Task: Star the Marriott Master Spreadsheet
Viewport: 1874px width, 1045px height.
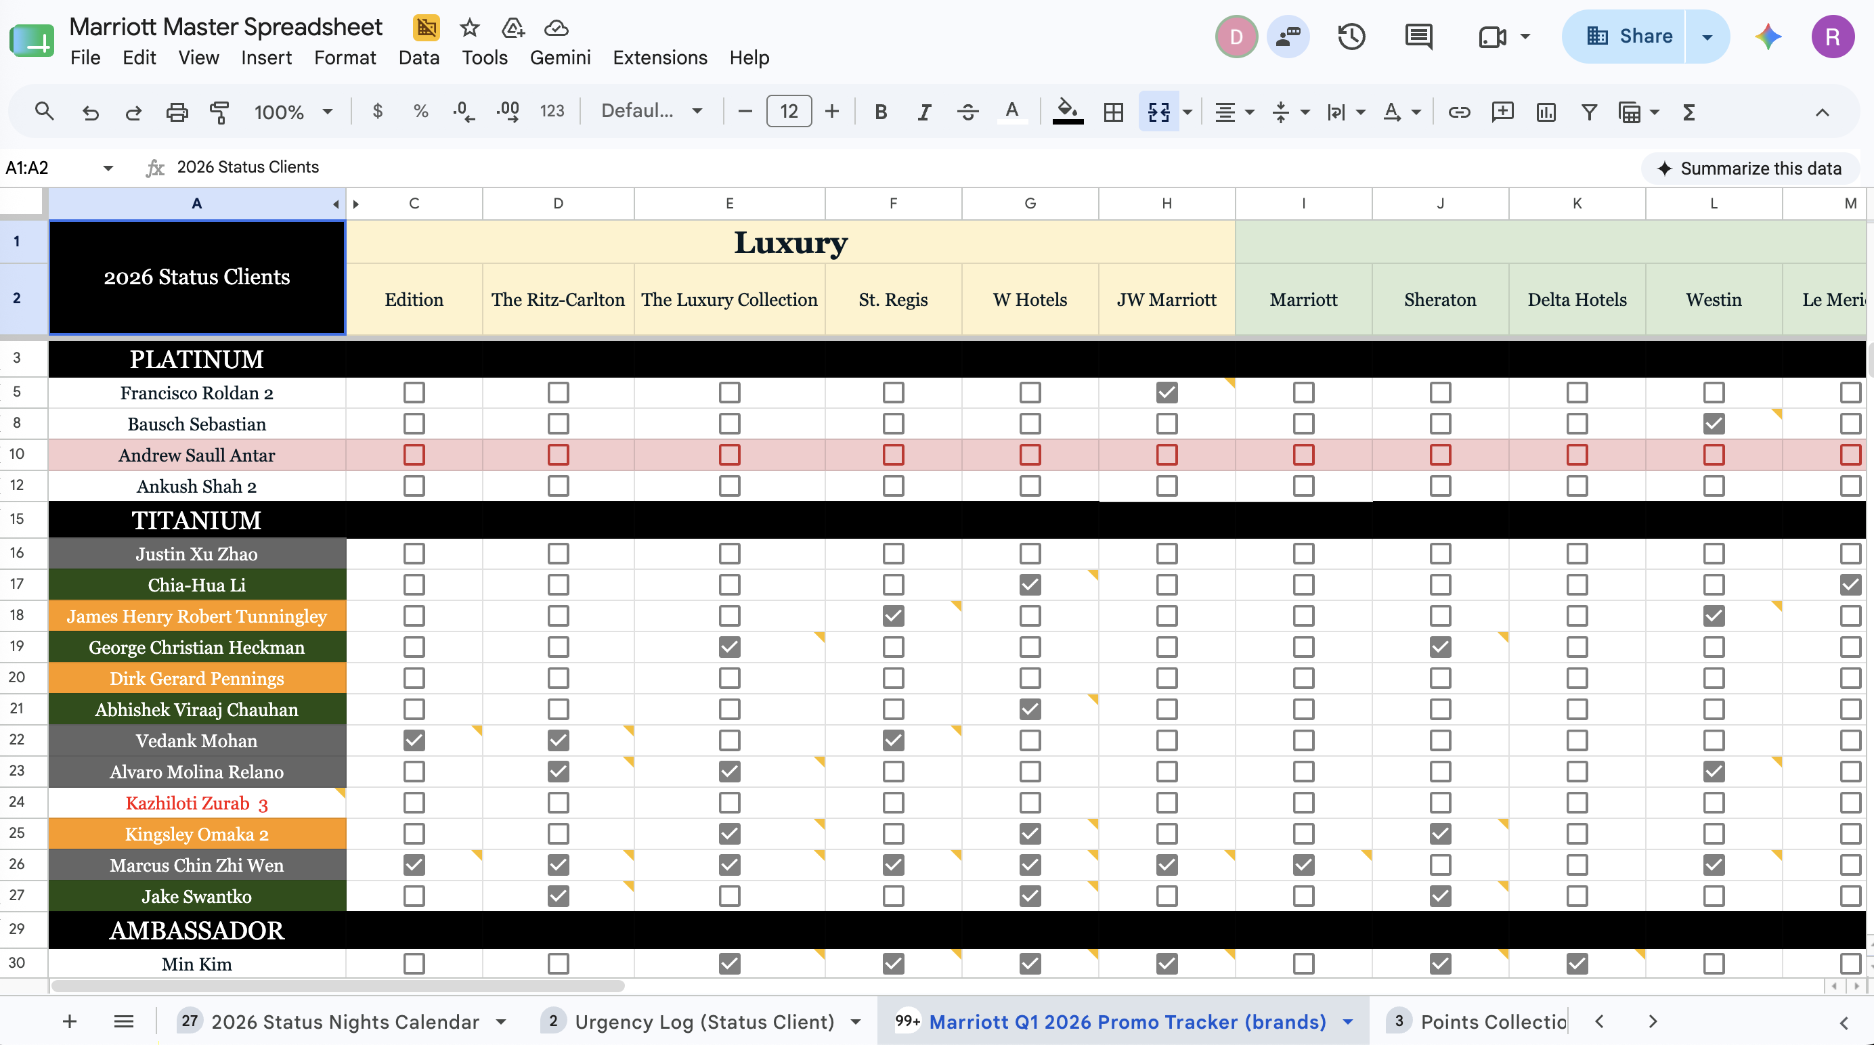Action: 470,28
